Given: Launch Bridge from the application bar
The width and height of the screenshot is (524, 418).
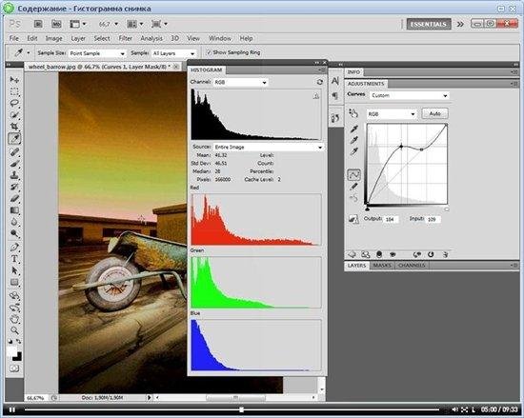Looking at the screenshot, I should click(x=38, y=24).
